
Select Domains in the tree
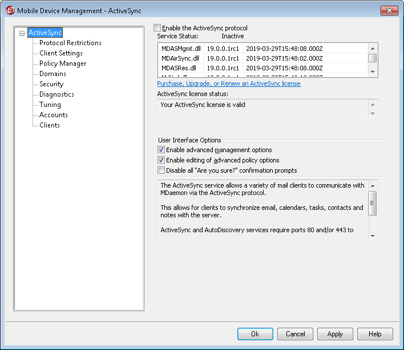click(52, 74)
